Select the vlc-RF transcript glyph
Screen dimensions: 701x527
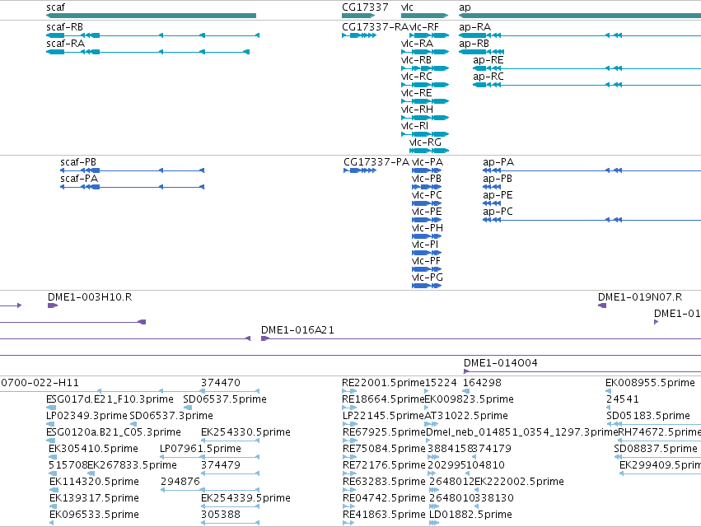coord(429,35)
